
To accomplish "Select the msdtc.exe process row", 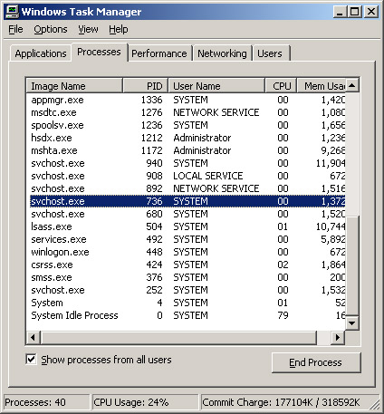I will (x=187, y=112).
